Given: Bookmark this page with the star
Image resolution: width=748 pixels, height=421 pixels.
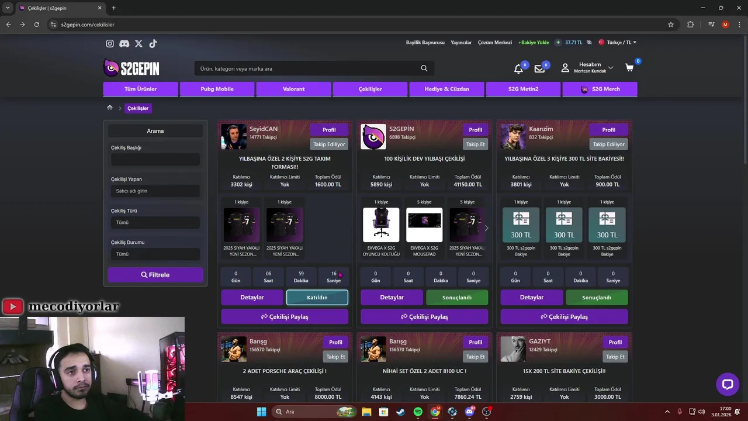Looking at the screenshot, I should (671, 25).
